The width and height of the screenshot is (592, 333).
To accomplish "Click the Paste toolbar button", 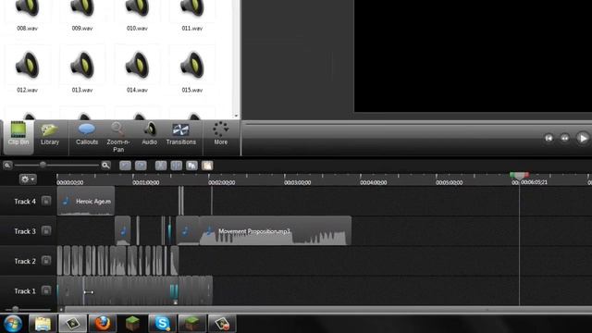I will pyautogui.click(x=207, y=166).
